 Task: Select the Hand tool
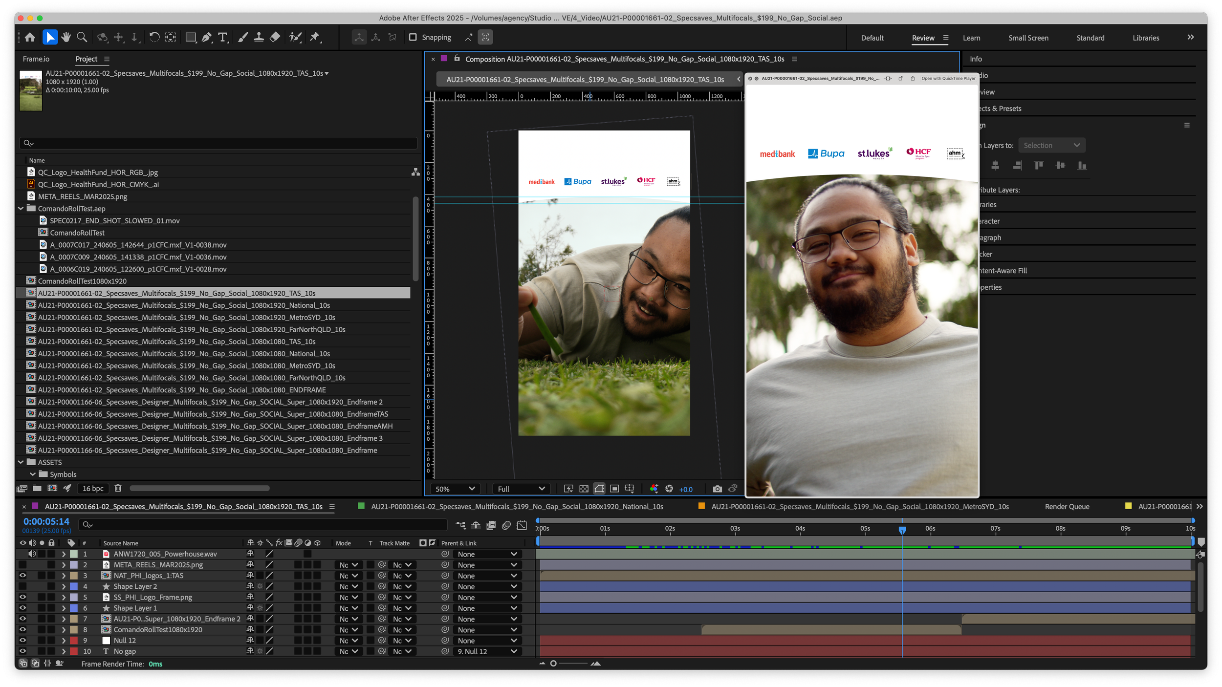click(x=66, y=37)
